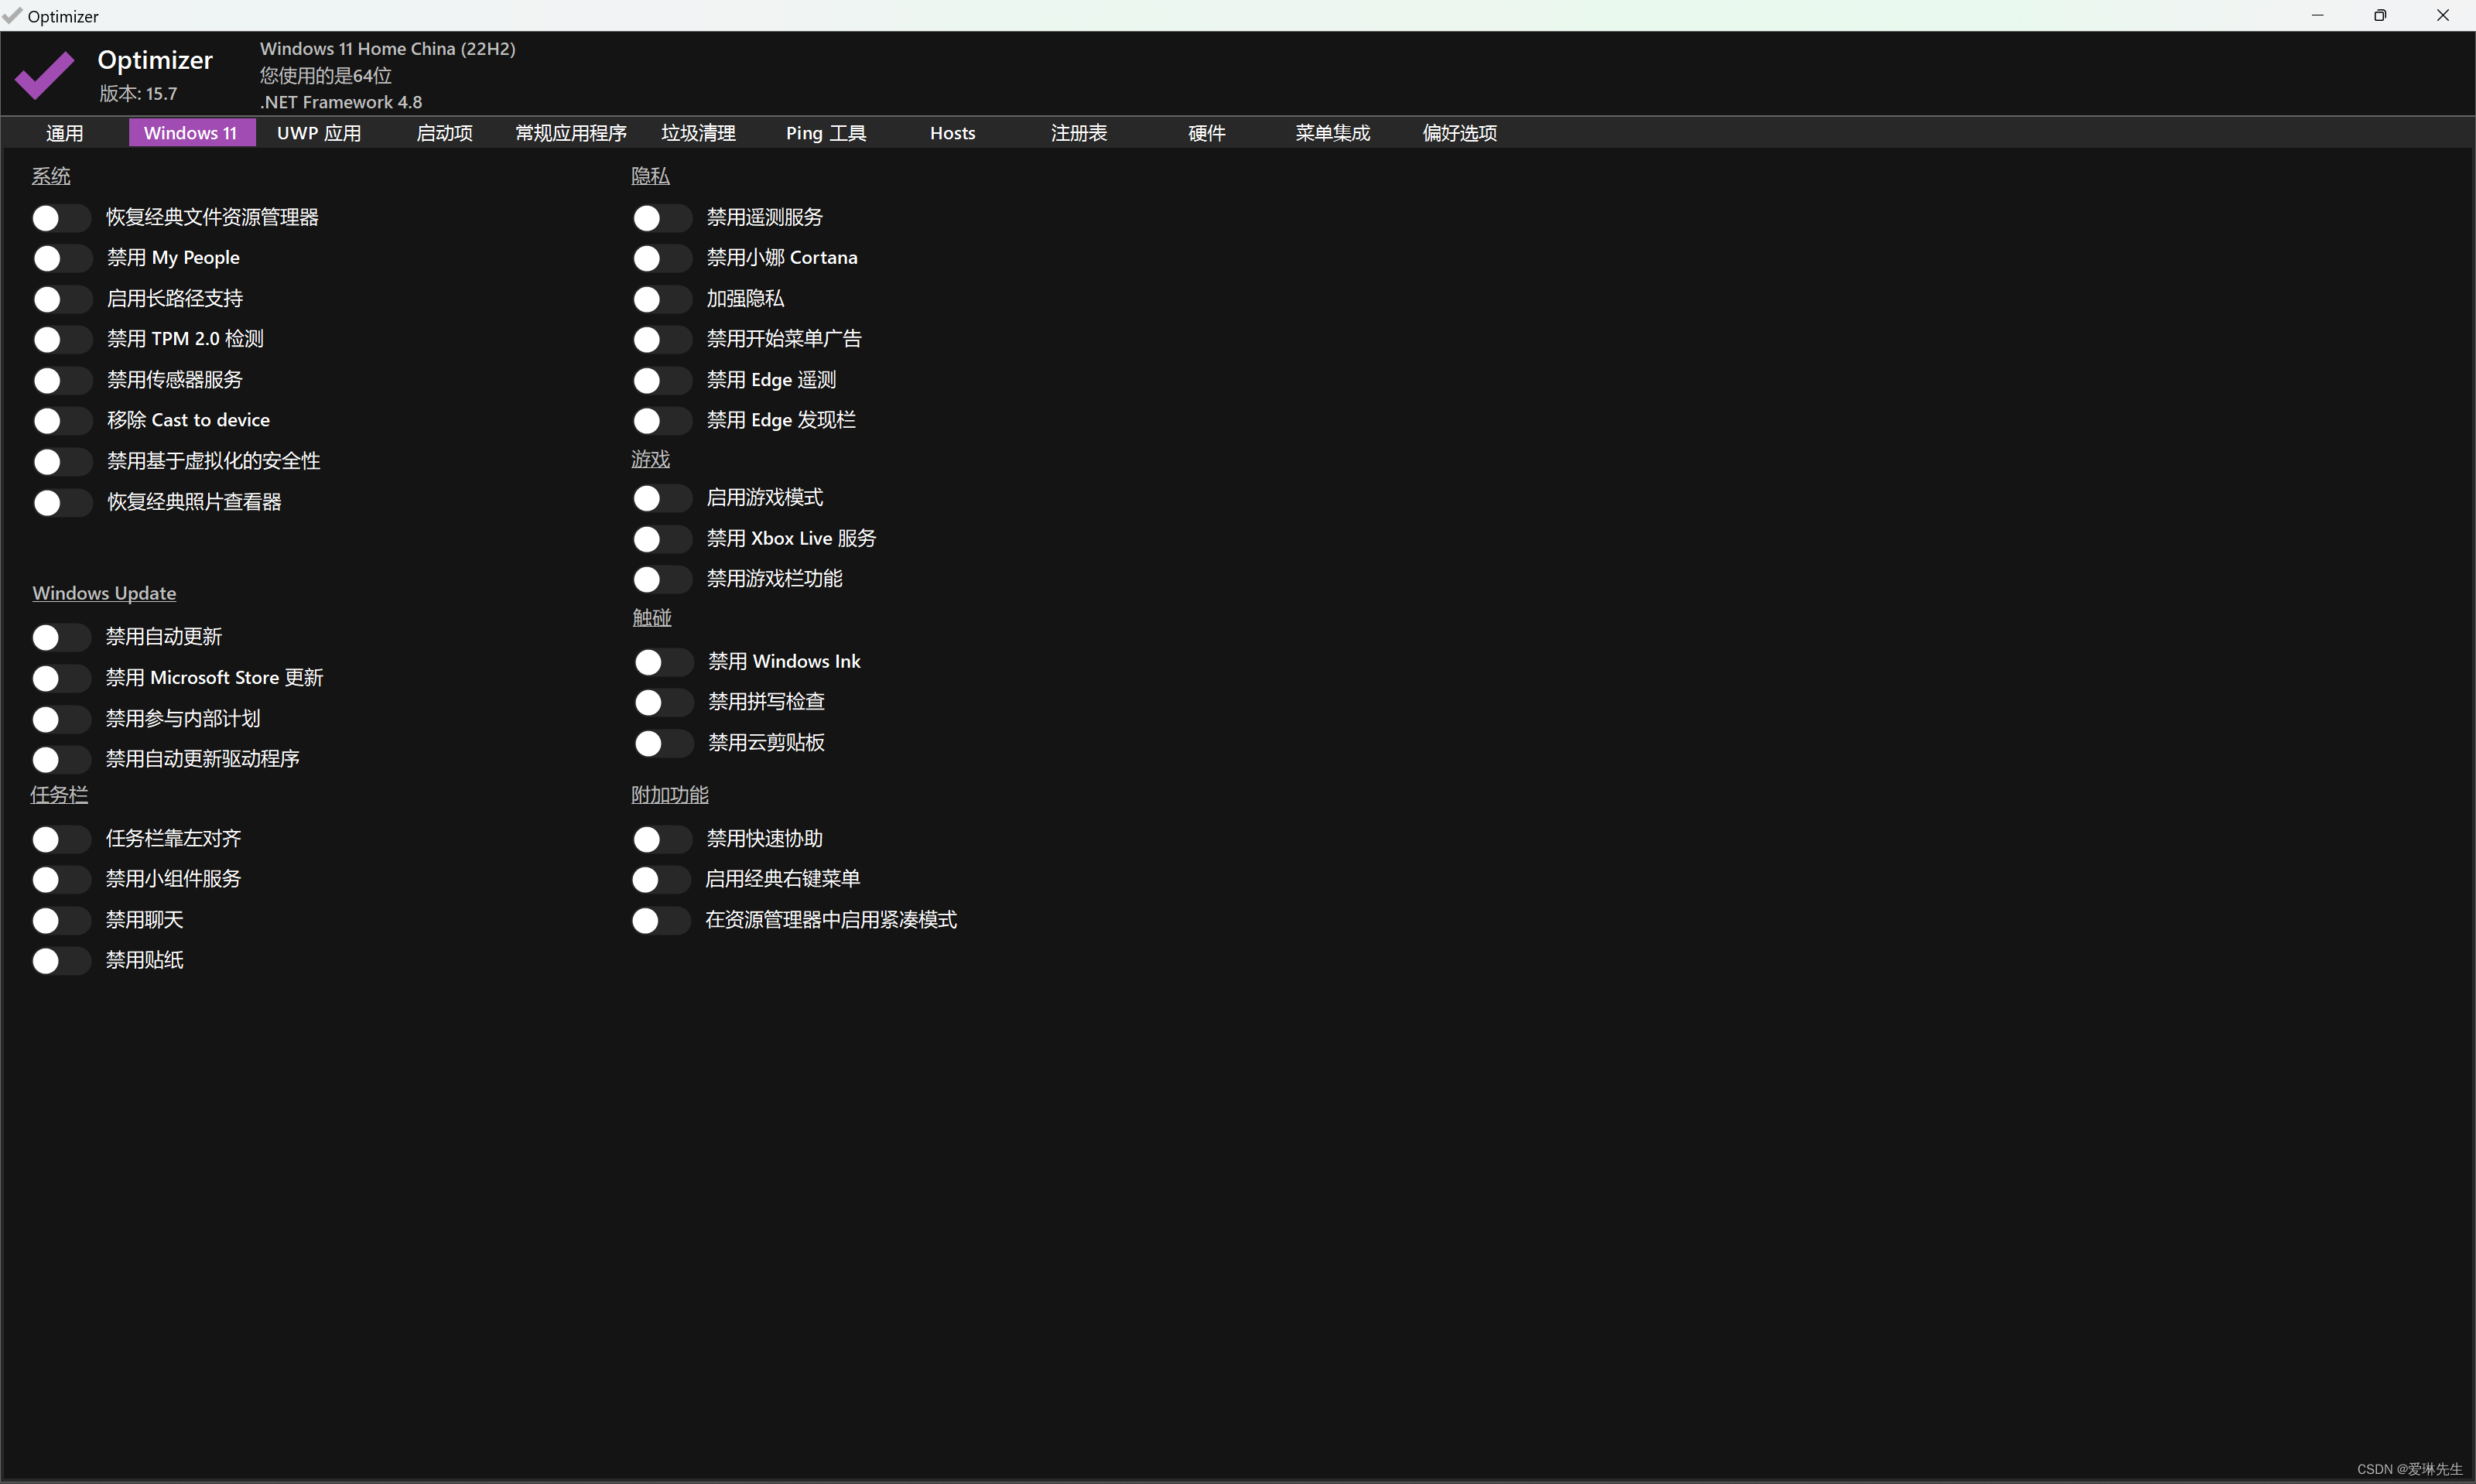This screenshot has width=2476, height=1484.
Task: Turn on 启用游戏模式 toggle
Action: coord(662,498)
